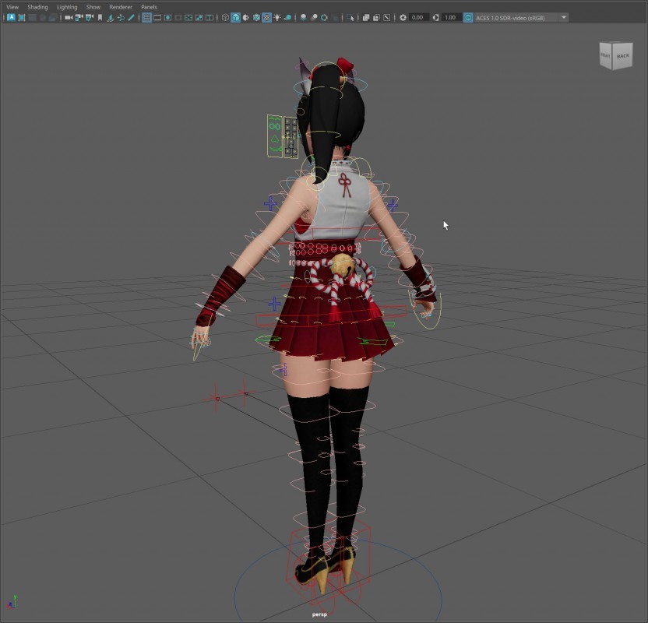Click the Use All Lights bulb icon
The image size is (648, 623).
(x=276, y=17)
